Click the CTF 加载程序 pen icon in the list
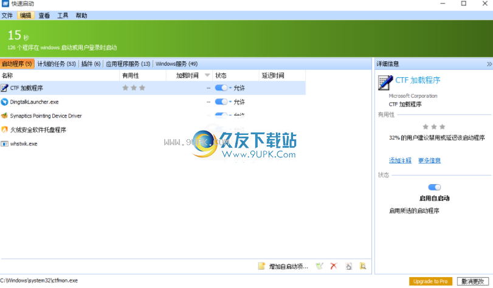 click(4, 88)
